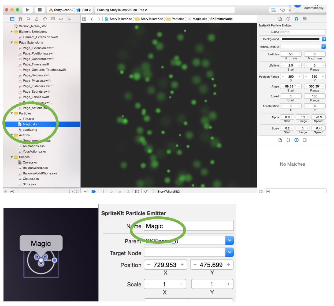The width and height of the screenshot is (334, 306).
Task: Open the Project navigator icon
Action: click(12, 19)
